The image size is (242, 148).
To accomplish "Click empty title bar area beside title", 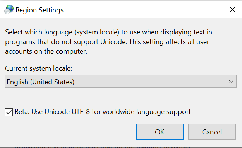I will 145,10.
